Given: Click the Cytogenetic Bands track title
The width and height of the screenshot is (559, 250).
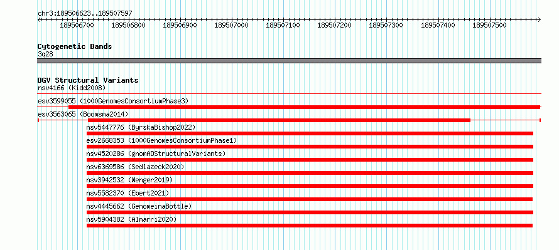Looking at the screenshot, I should click(x=75, y=46).
